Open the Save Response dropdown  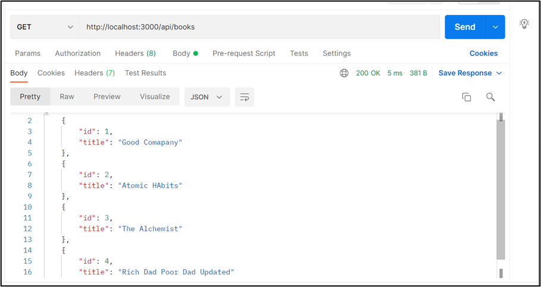coord(470,73)
